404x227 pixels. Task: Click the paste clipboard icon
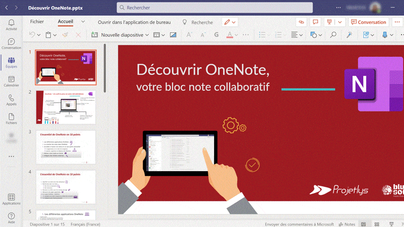click(48, 35)
